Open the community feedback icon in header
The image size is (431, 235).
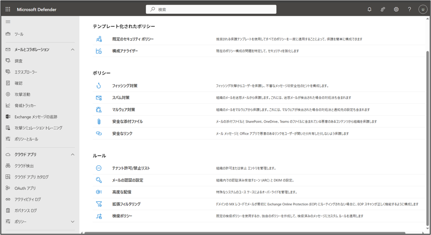point(383,9)
